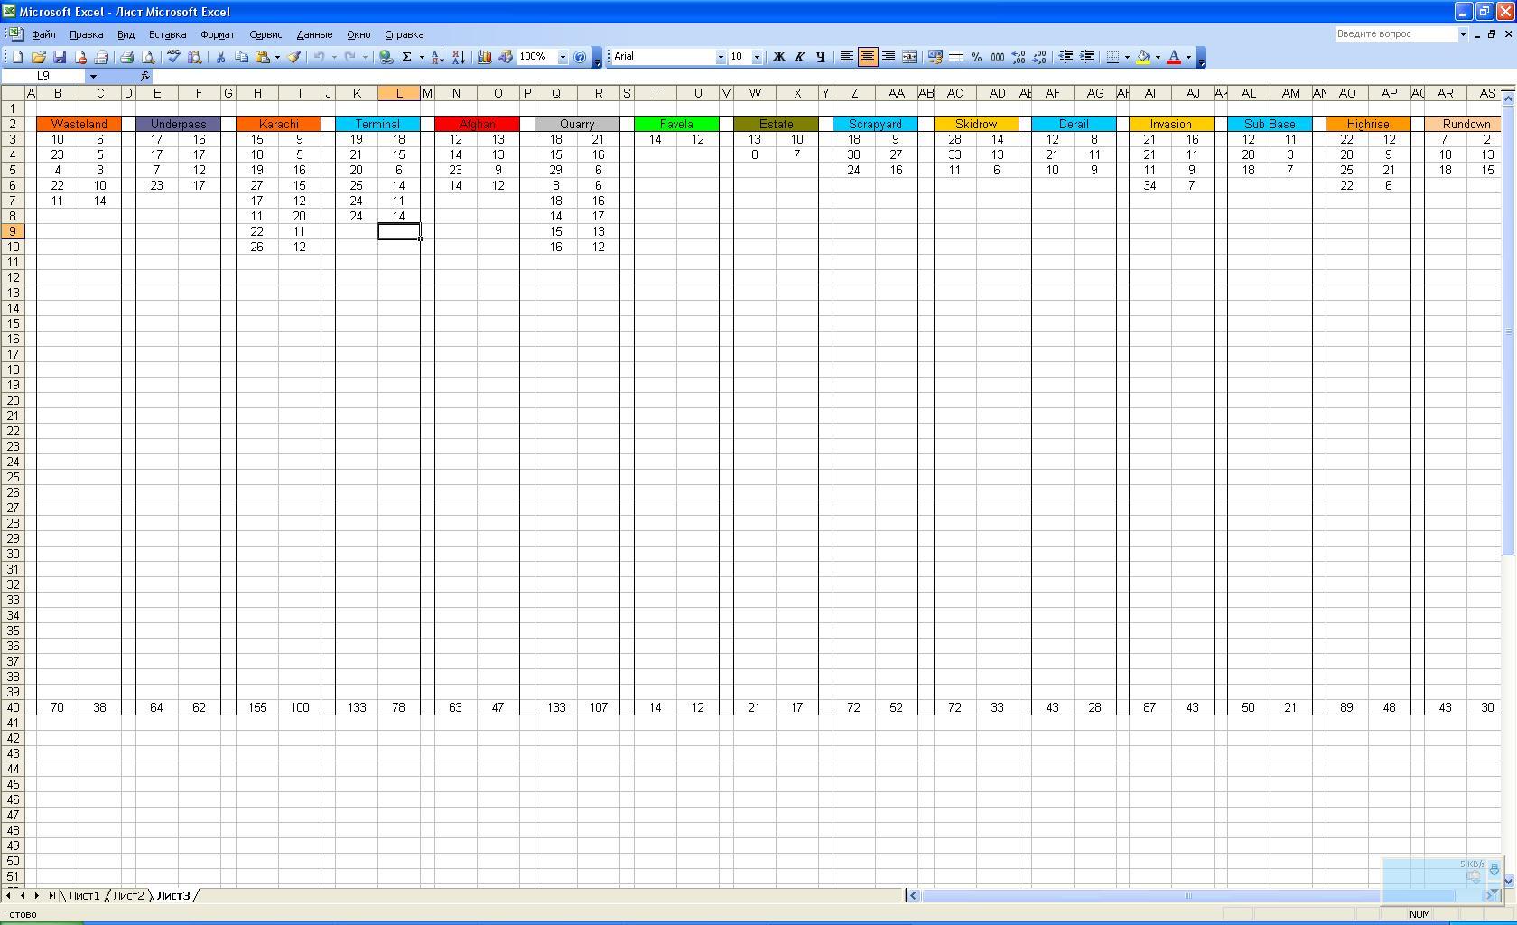The image size is (1517, 925).
Task: Toggle italic К formatting
Action: (799, 57)
